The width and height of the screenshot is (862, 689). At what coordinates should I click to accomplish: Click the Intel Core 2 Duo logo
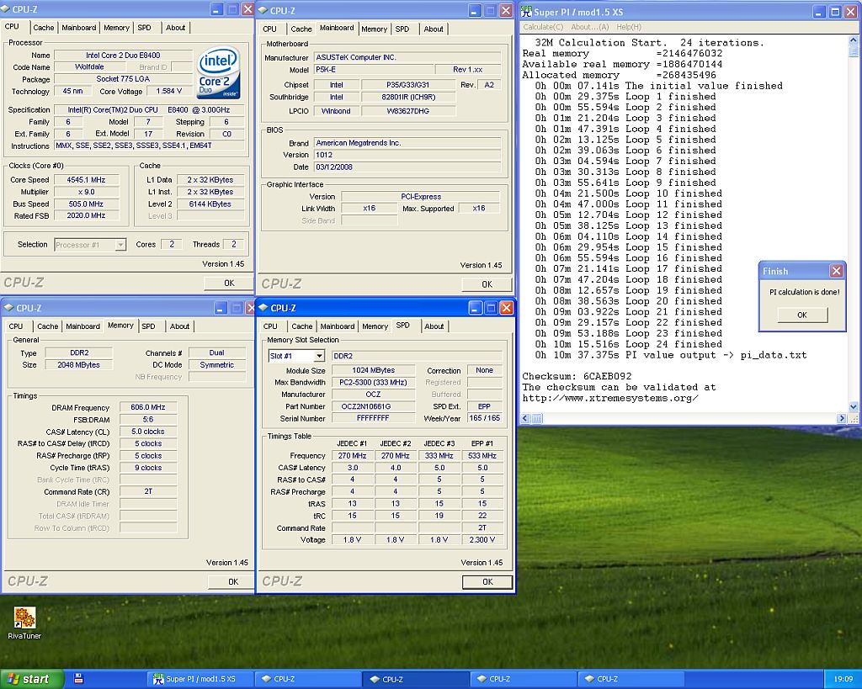219,73
